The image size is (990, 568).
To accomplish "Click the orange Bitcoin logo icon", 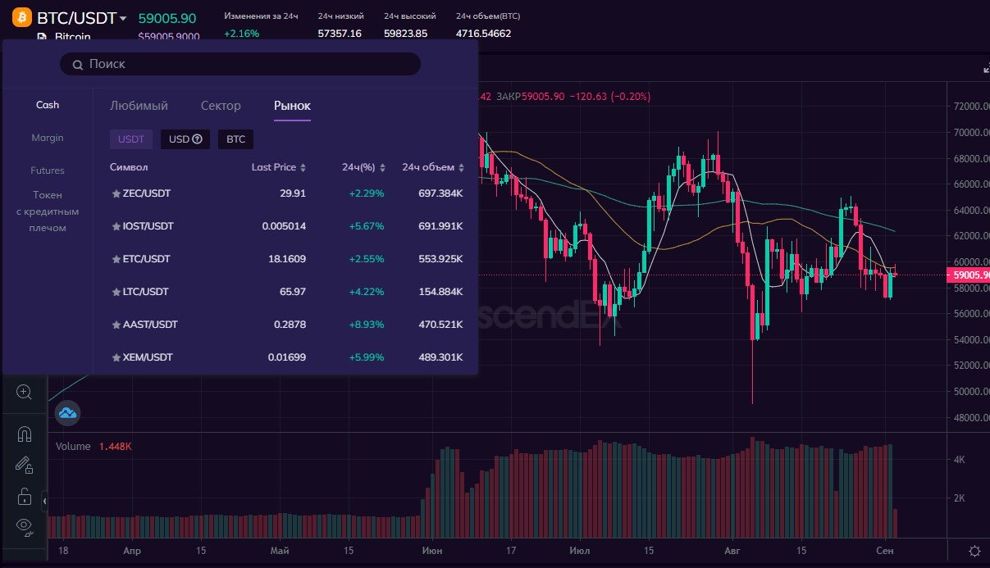I will tap(22, 17).
